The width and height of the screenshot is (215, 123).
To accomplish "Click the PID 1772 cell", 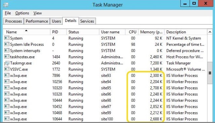I will point(56,69).
